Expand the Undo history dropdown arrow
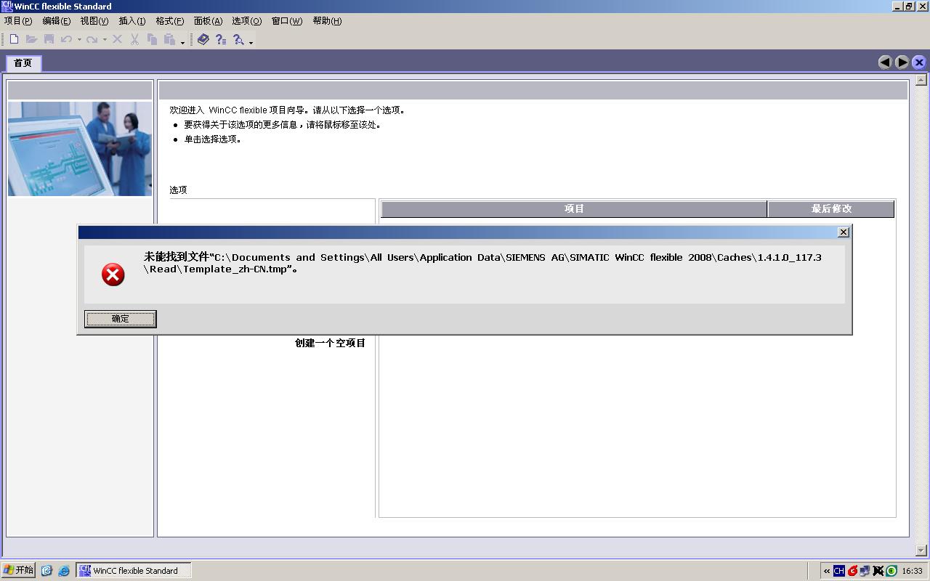The height and width of the screenshot is (581, 930). 79,40
